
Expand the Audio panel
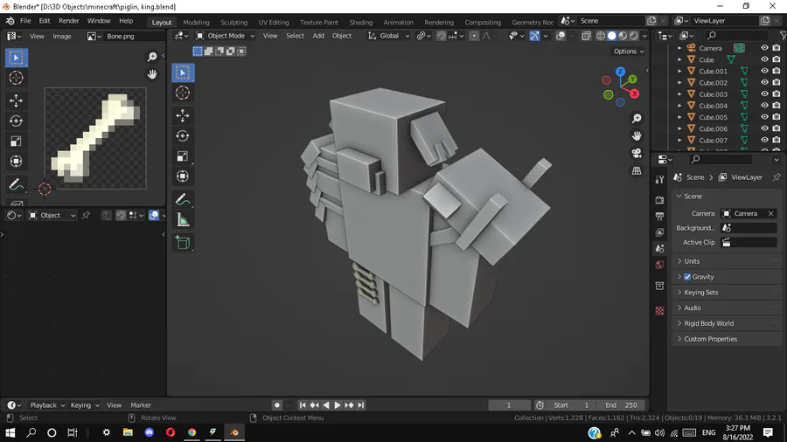click(x=727, y=307)
